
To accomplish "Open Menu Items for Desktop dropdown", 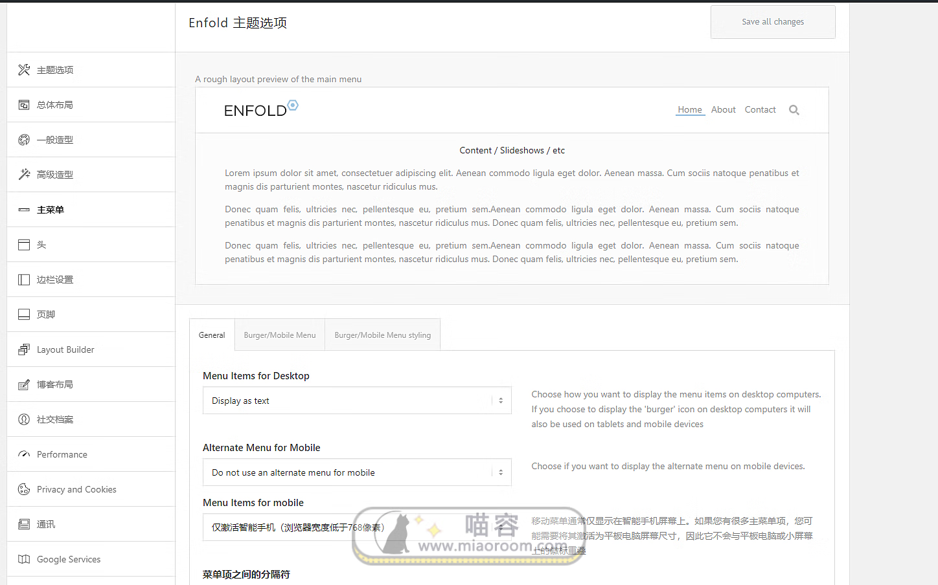I will [x=357, y=401].
